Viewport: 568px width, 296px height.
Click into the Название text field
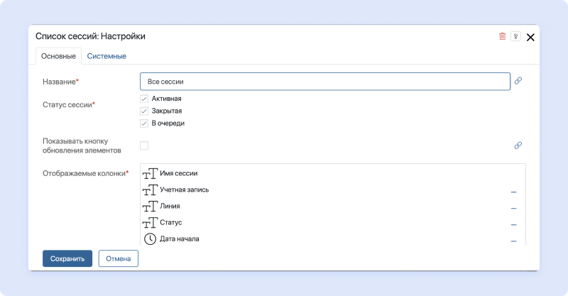click(x=324, y=82)
